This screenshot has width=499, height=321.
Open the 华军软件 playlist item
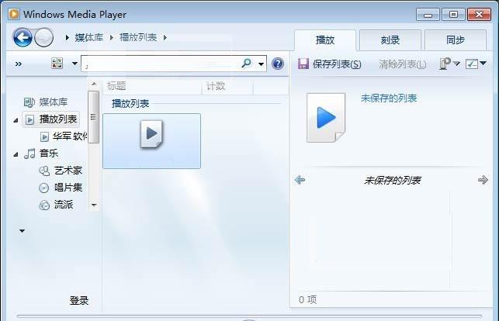click(70, 136)
